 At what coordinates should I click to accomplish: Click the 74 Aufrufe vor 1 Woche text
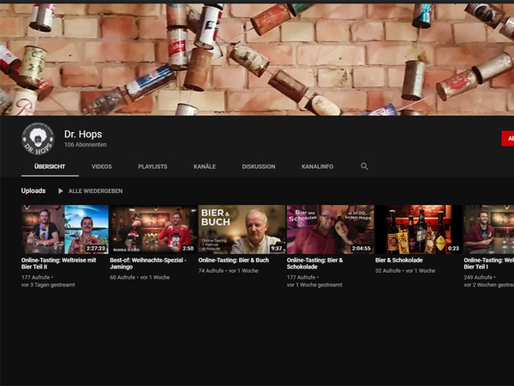228,271
